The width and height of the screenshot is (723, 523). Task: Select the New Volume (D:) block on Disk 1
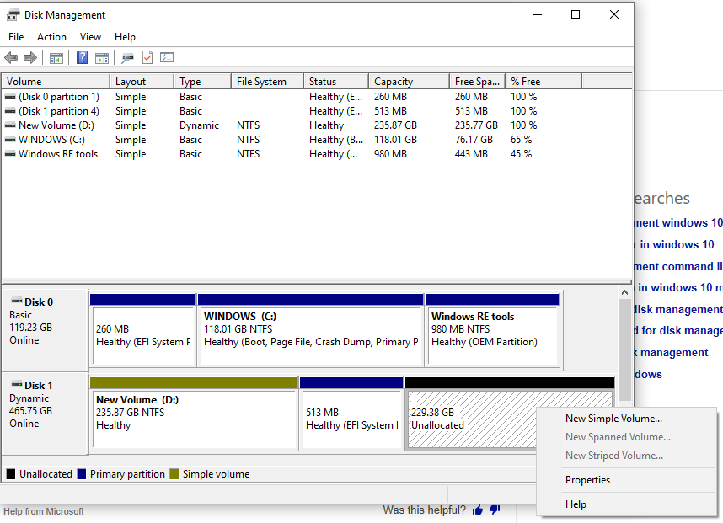[194, 414]
